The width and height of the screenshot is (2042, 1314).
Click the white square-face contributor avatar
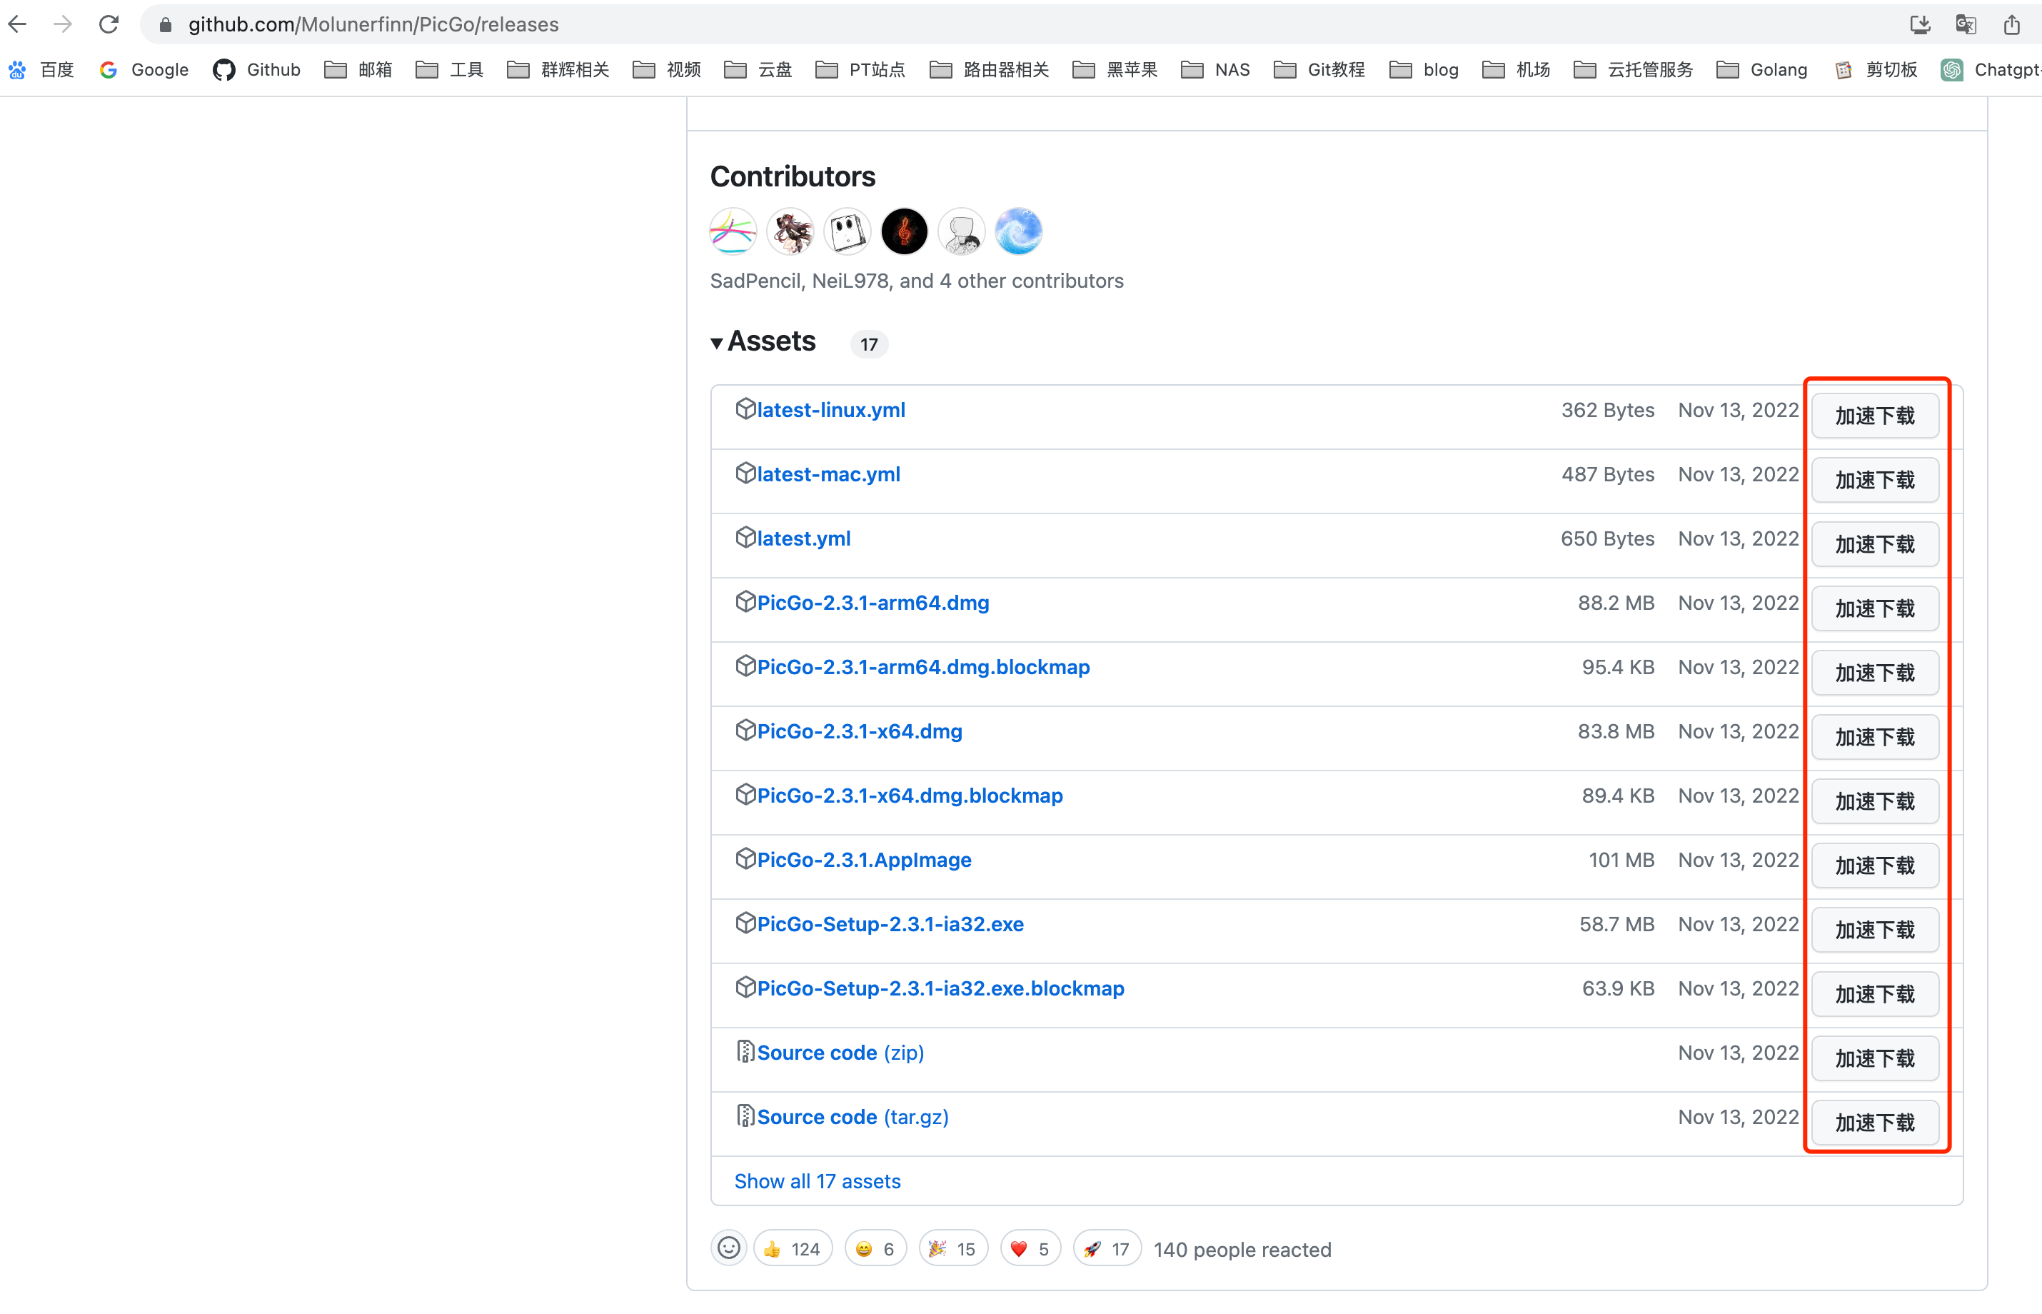(x=847, y=231)
